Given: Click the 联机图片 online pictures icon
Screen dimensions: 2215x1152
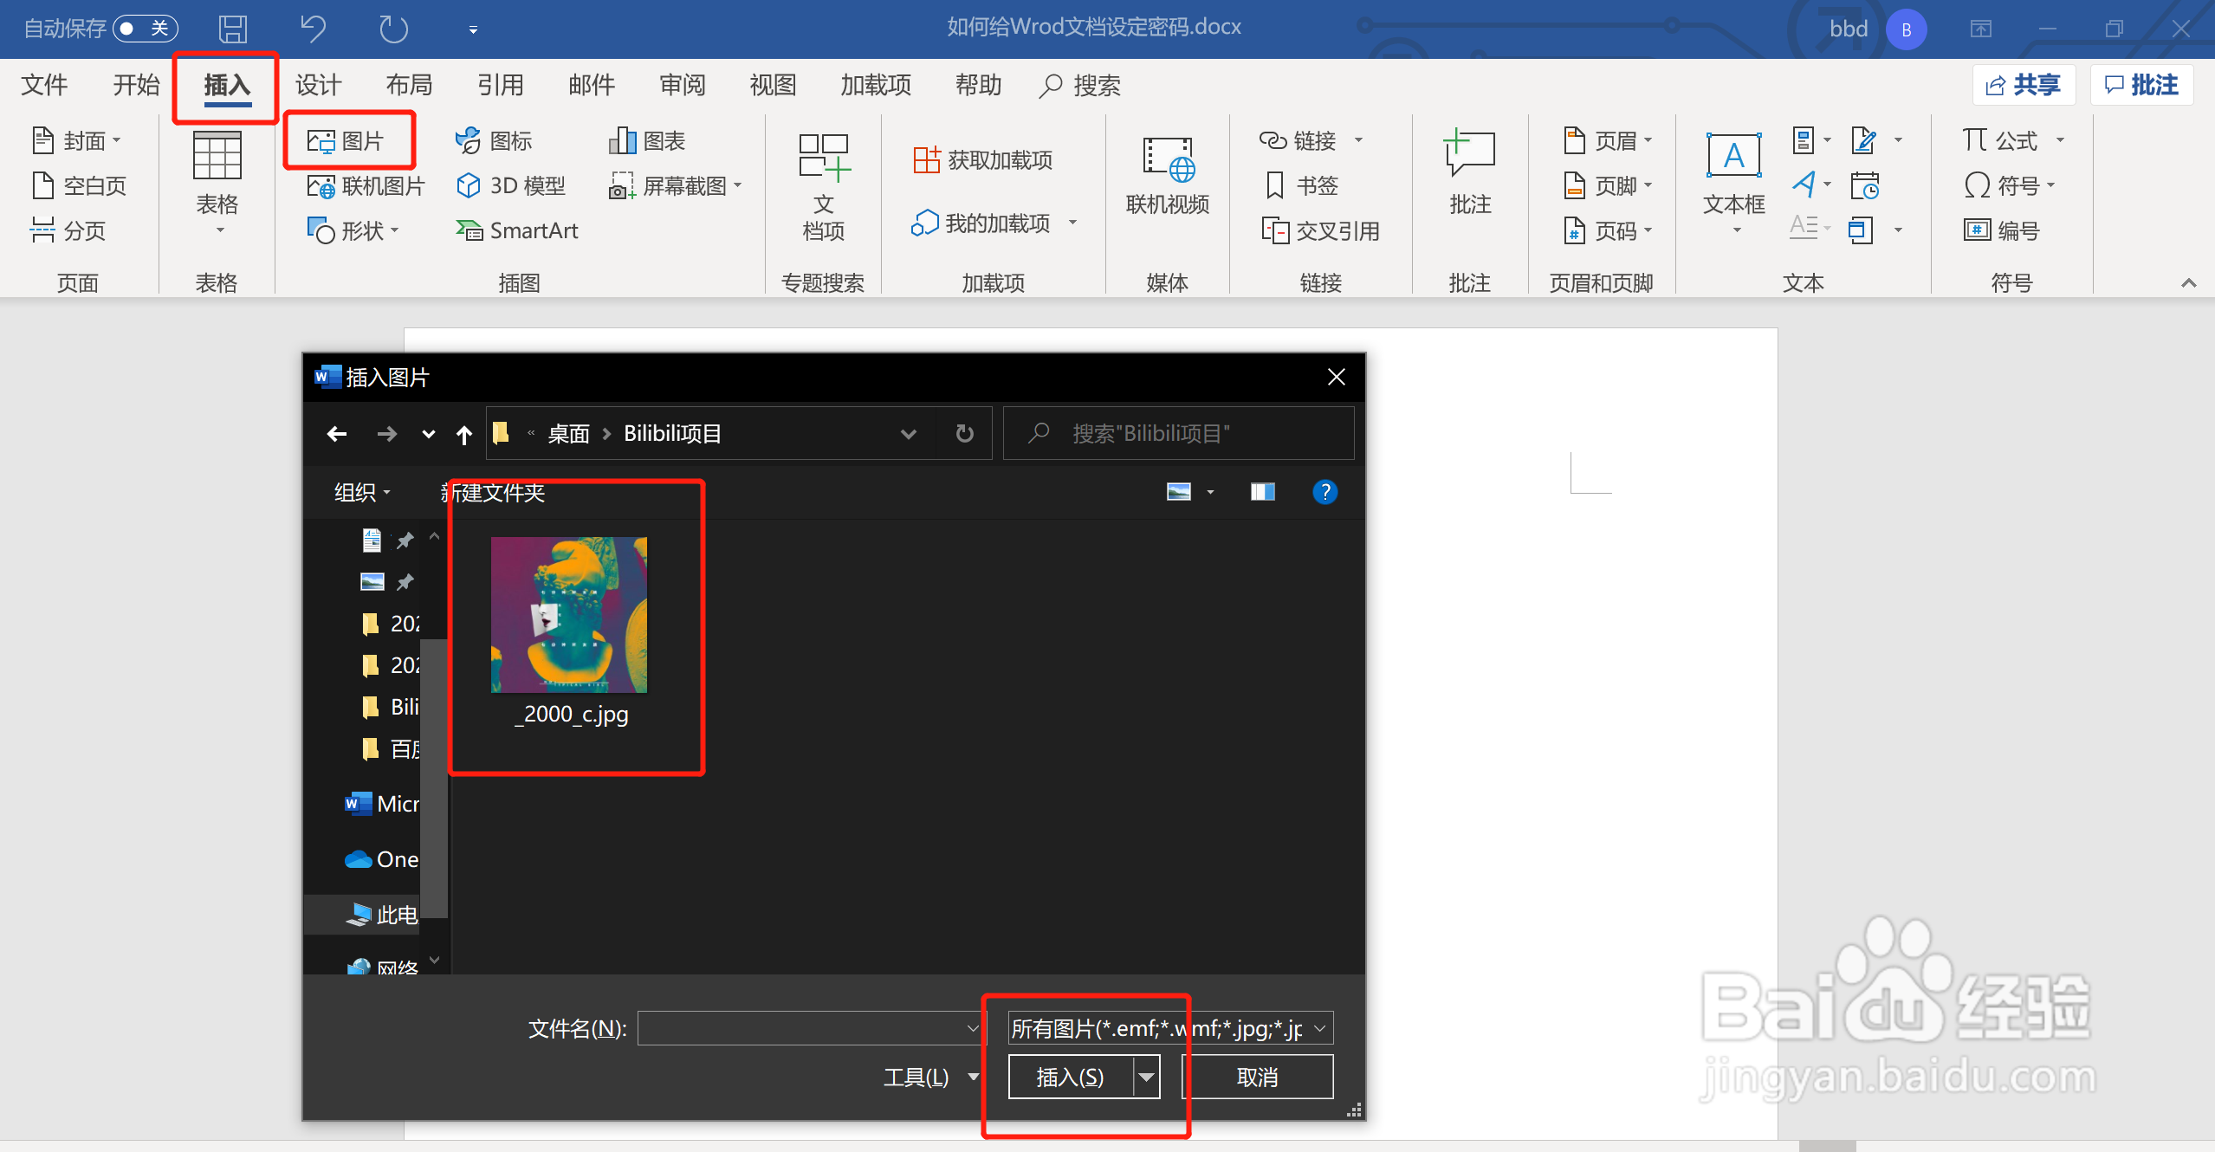Looking at the screenshot, I should coord(321,185).
